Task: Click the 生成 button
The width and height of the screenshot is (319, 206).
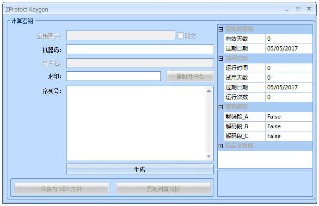Action: tap(140, 169)
